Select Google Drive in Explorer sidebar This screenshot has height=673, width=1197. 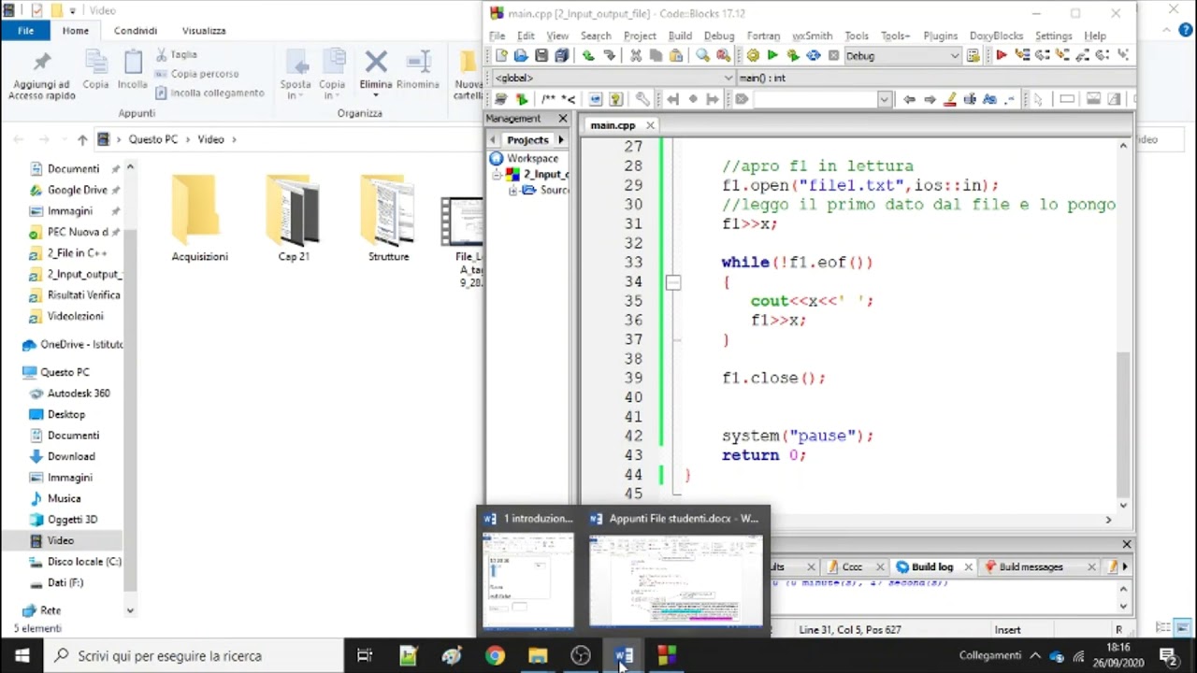(78, 190)
